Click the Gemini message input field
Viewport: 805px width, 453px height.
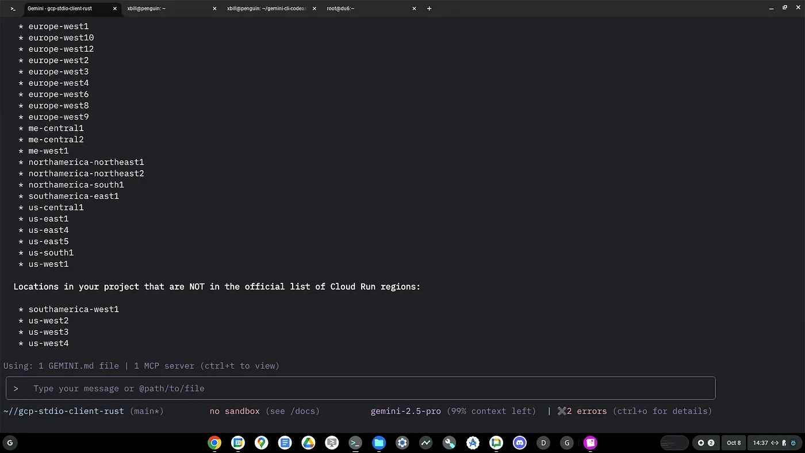coord(360,389)
